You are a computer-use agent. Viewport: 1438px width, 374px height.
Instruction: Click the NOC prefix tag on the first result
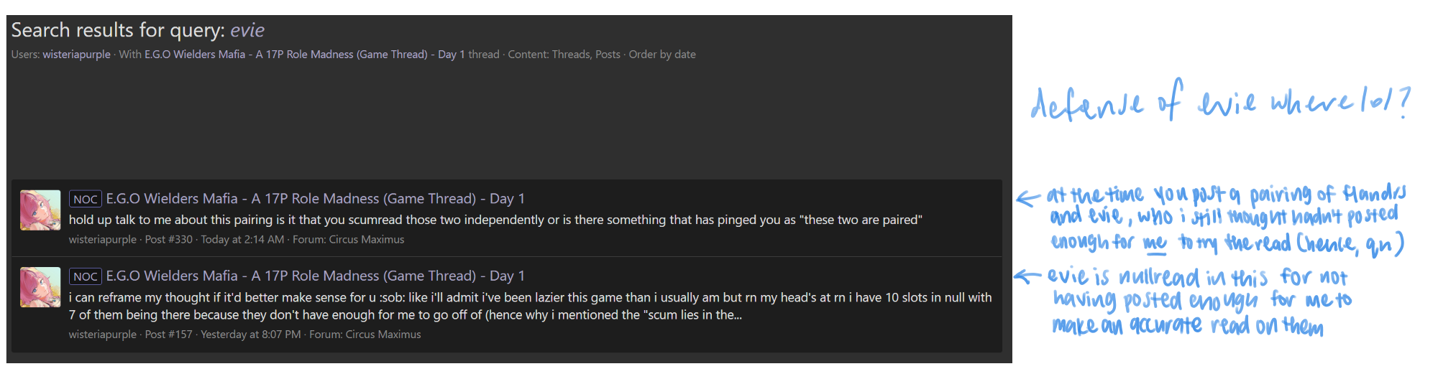(x=85, y=199)
